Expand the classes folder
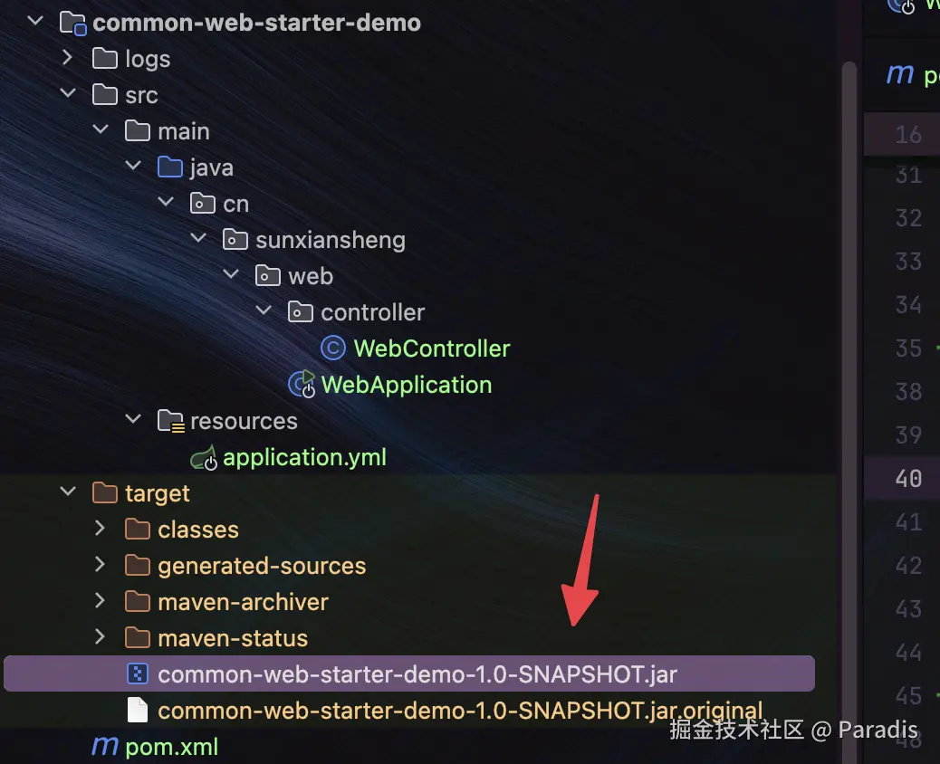940x764 pixels. 101,529
